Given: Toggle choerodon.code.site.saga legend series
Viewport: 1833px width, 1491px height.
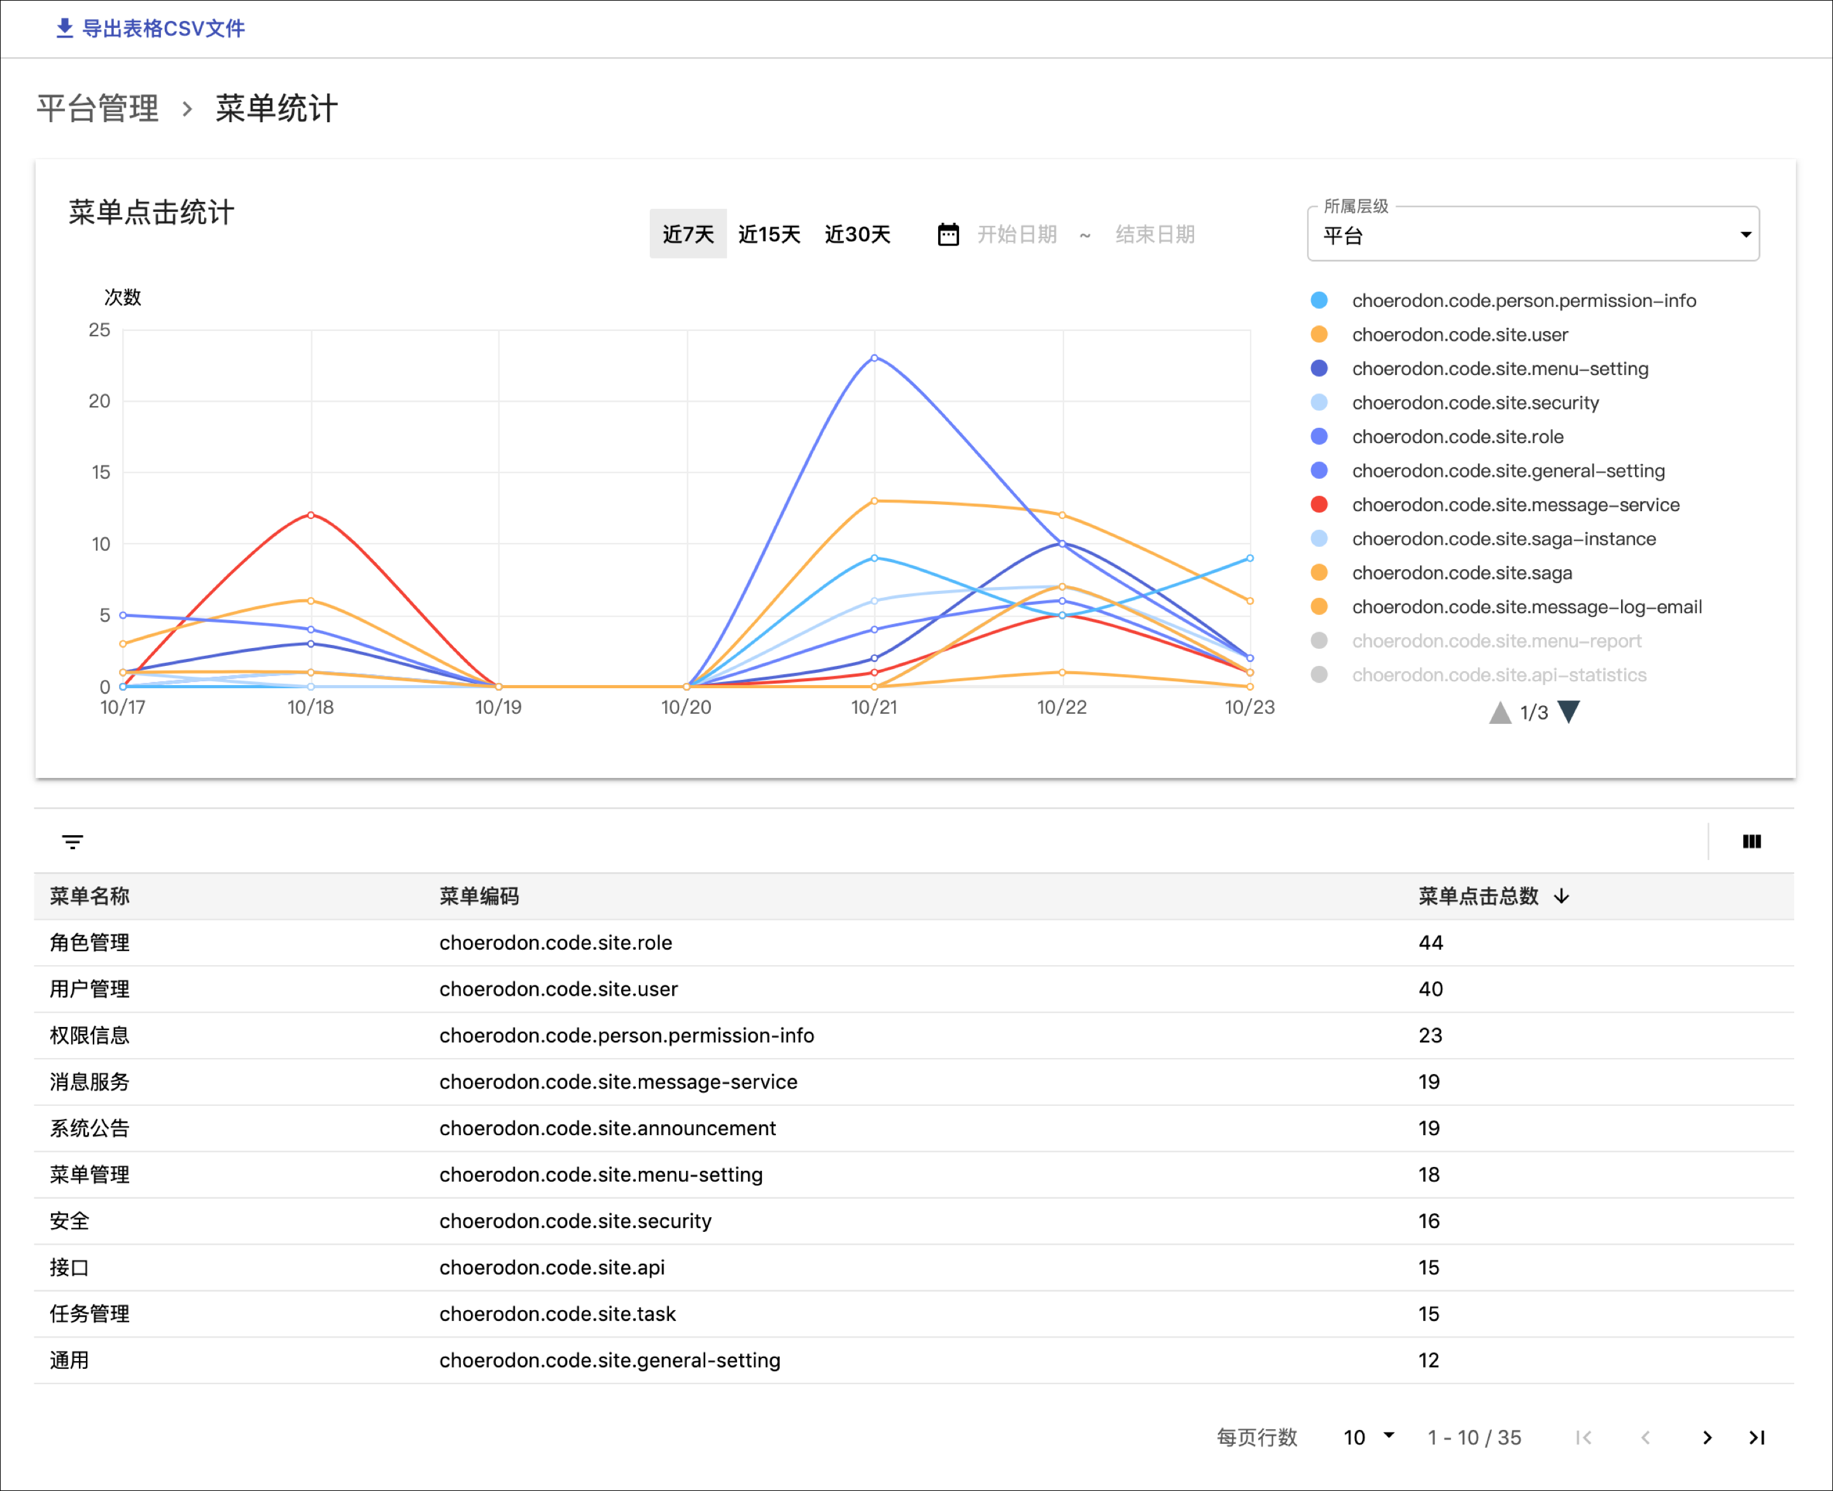Looking at the screenshot, I should click(1442, 573).
